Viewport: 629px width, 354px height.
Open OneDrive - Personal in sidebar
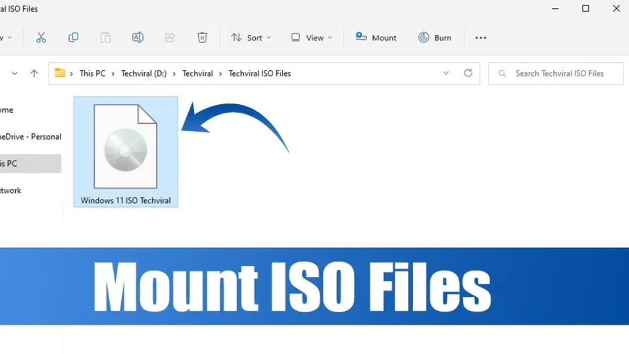pos(30,137)
